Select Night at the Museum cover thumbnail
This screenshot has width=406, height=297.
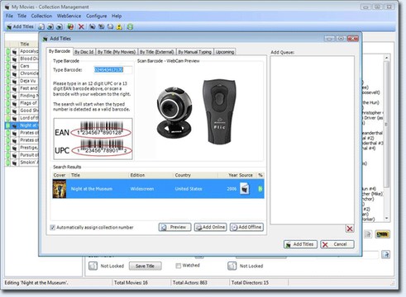point(60,189)
